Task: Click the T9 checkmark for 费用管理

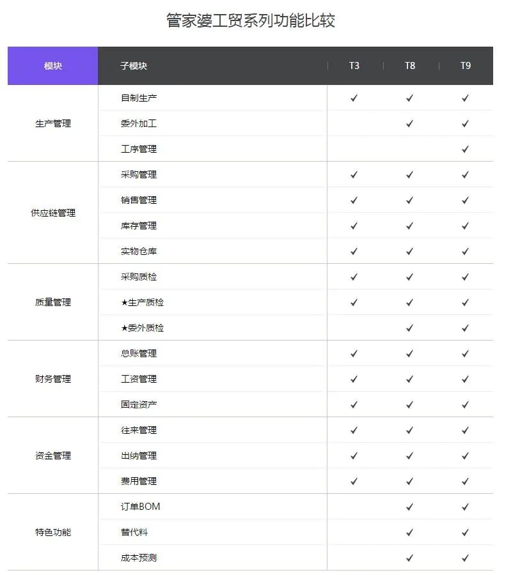Action: pos(465,481)
